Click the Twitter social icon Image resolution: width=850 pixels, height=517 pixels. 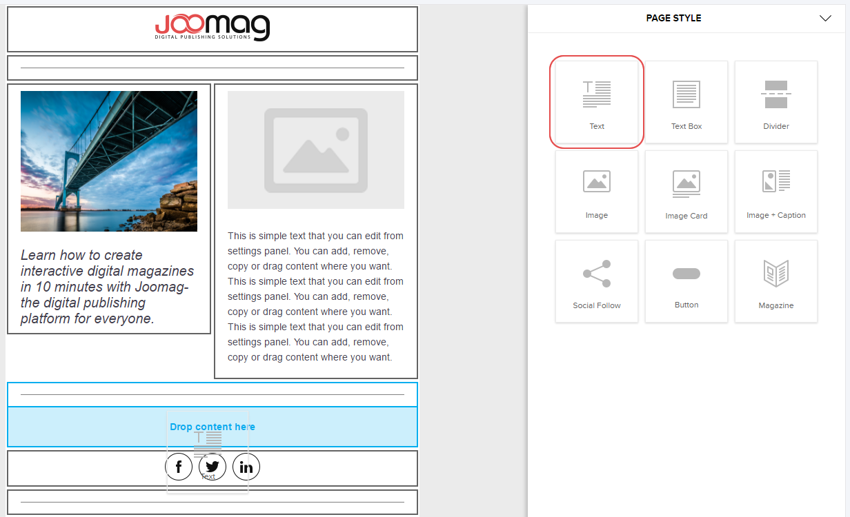pyautogui.click(x=212, y=467)
